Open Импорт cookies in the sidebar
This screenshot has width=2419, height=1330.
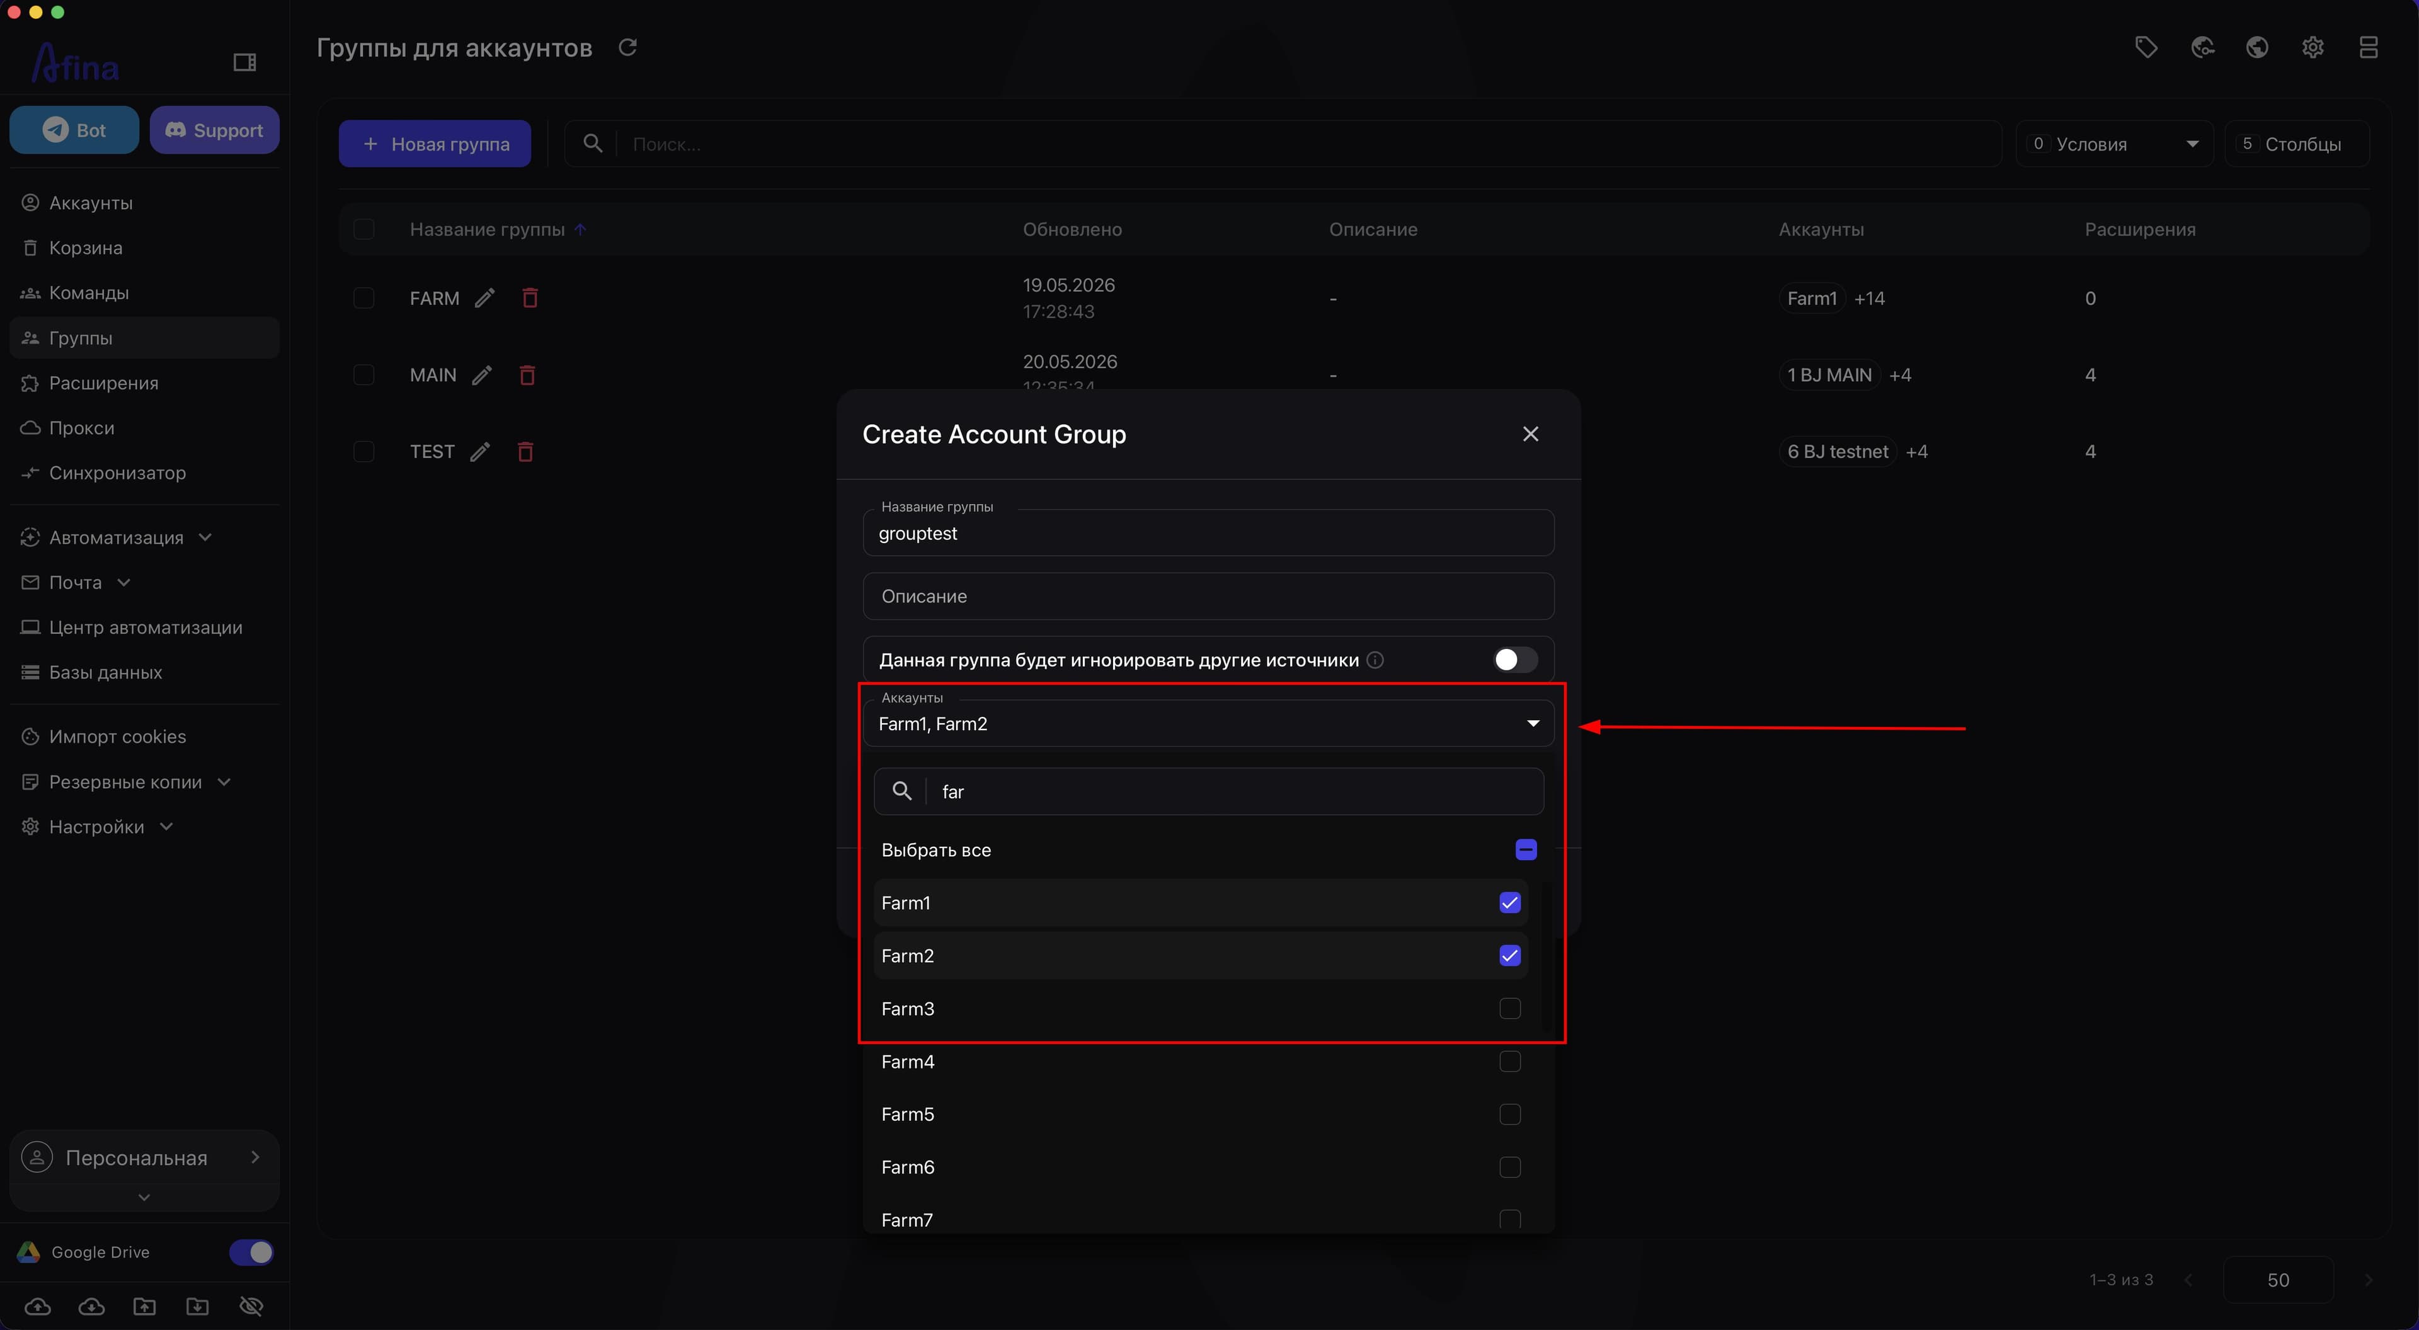click(144, 737)
